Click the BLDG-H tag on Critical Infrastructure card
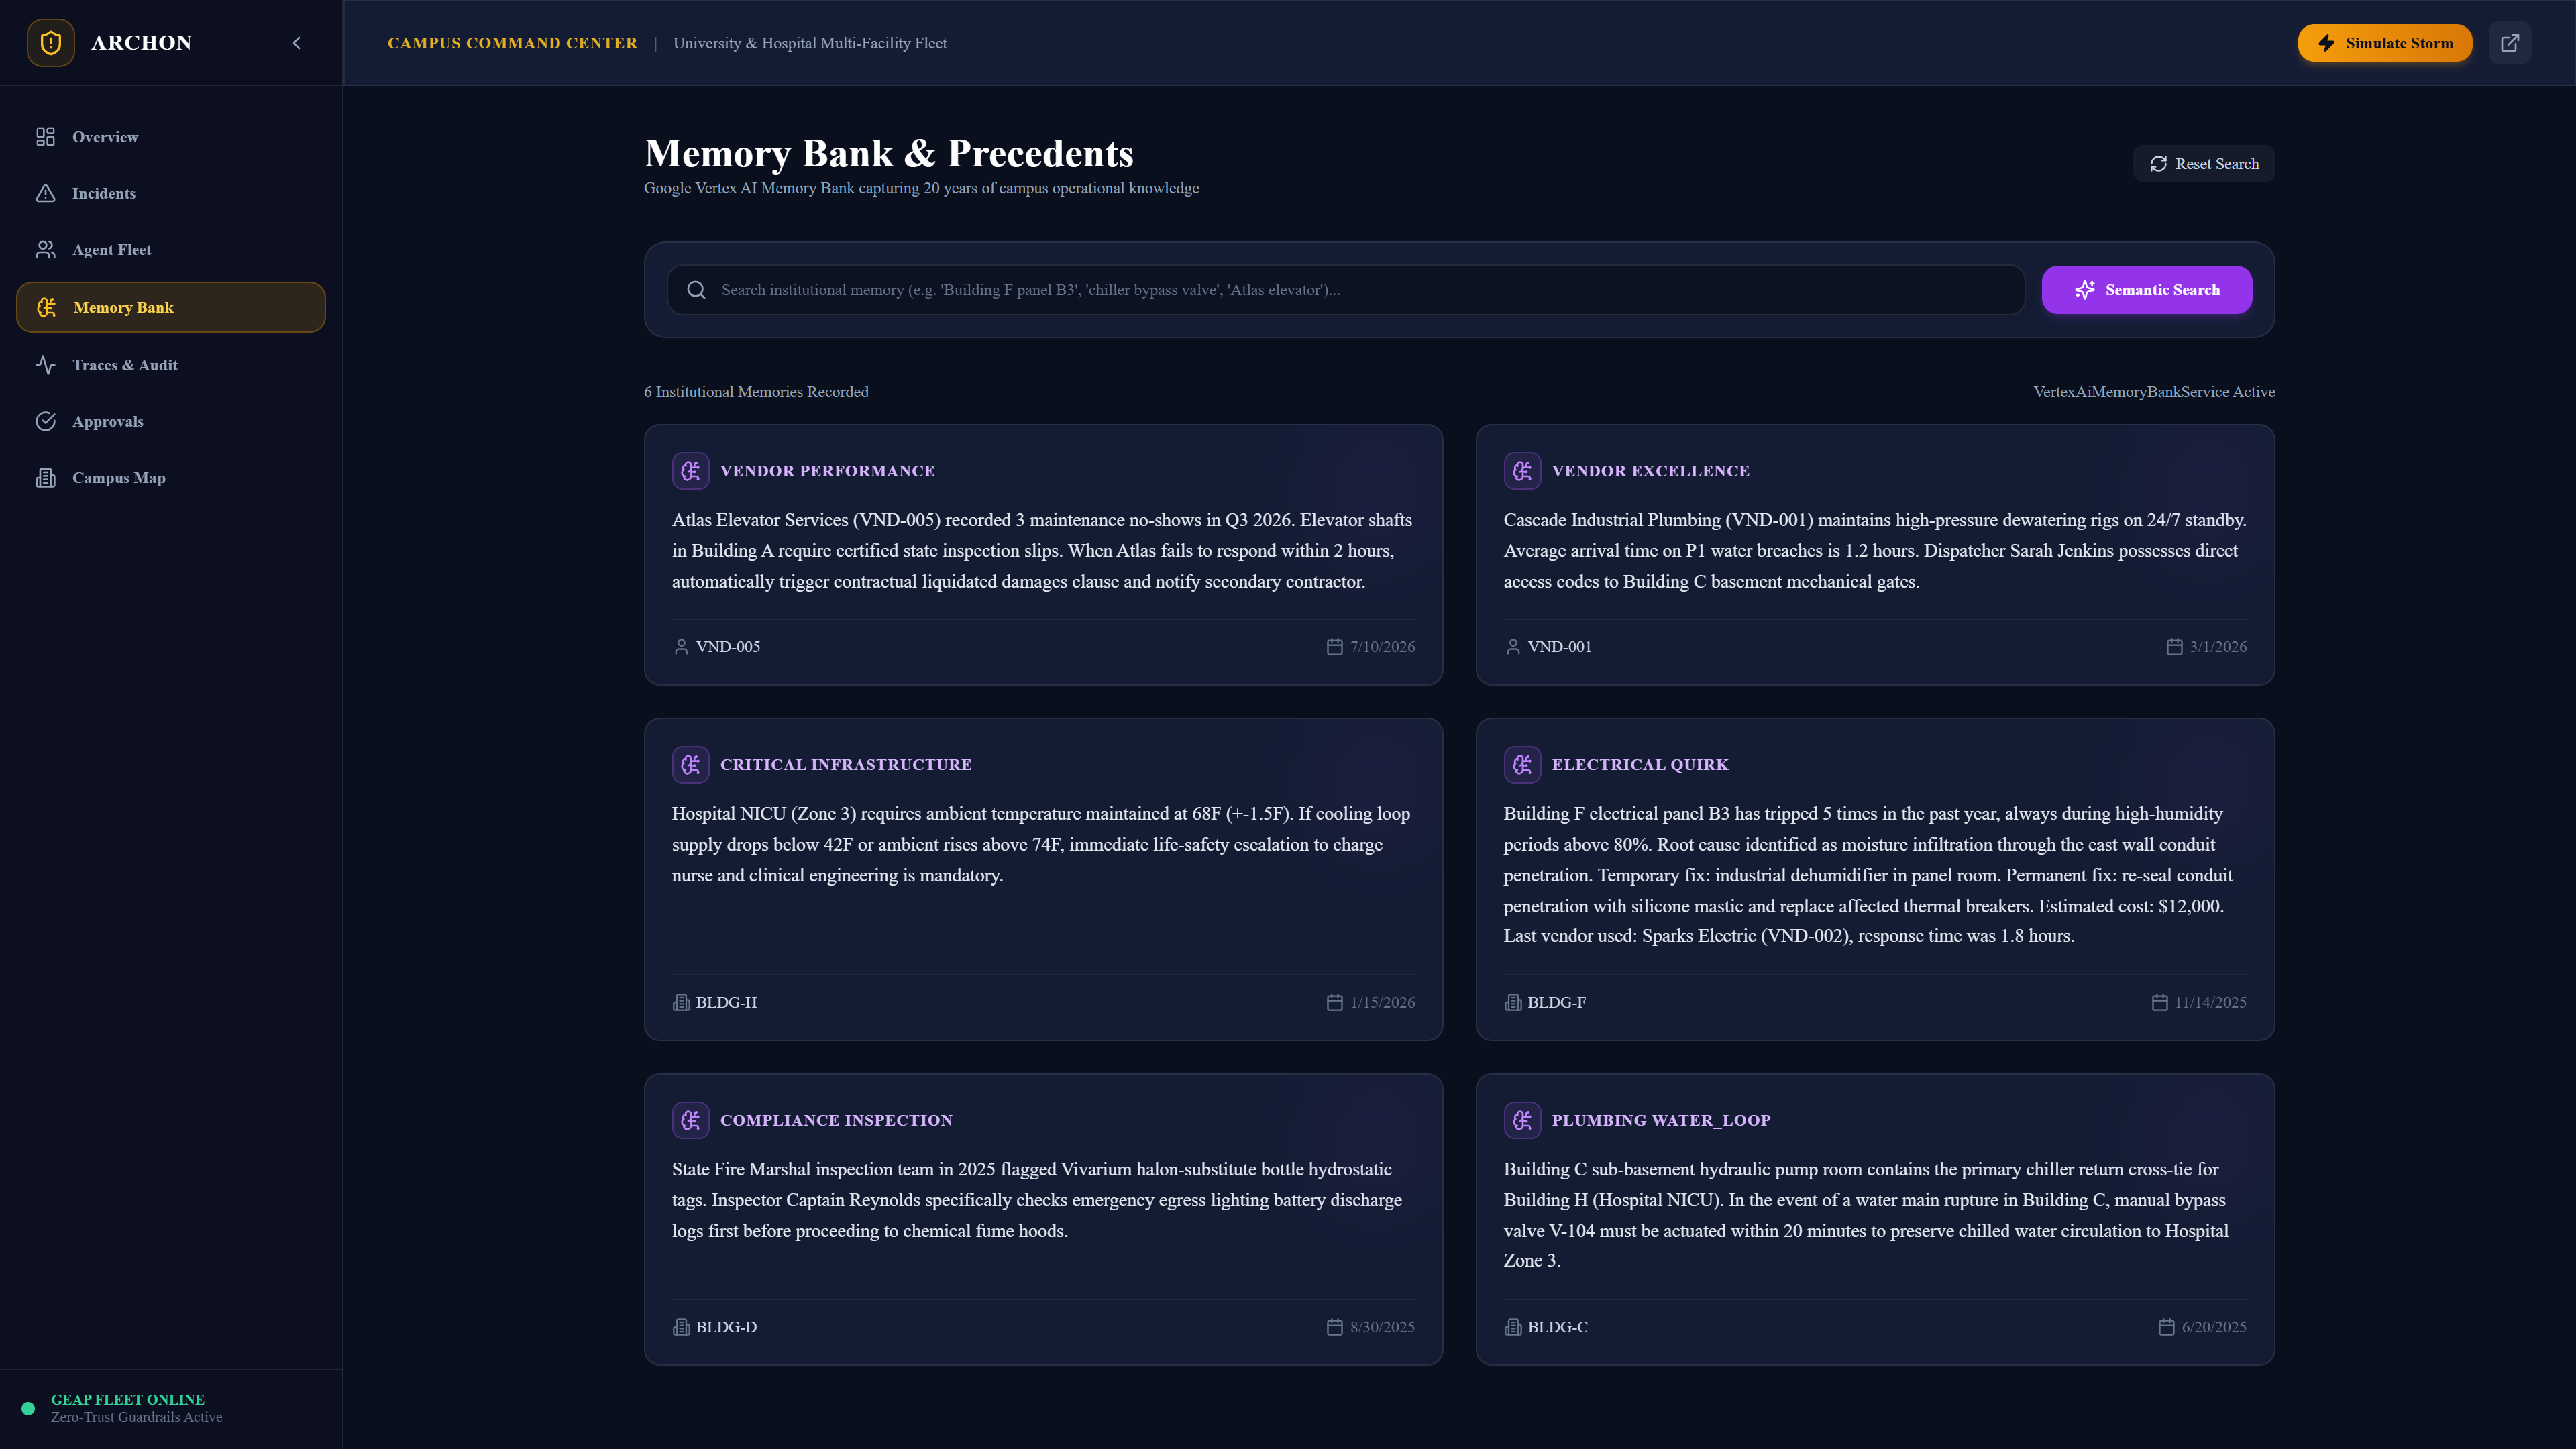2576x1449 pixels. (715, 1002)
